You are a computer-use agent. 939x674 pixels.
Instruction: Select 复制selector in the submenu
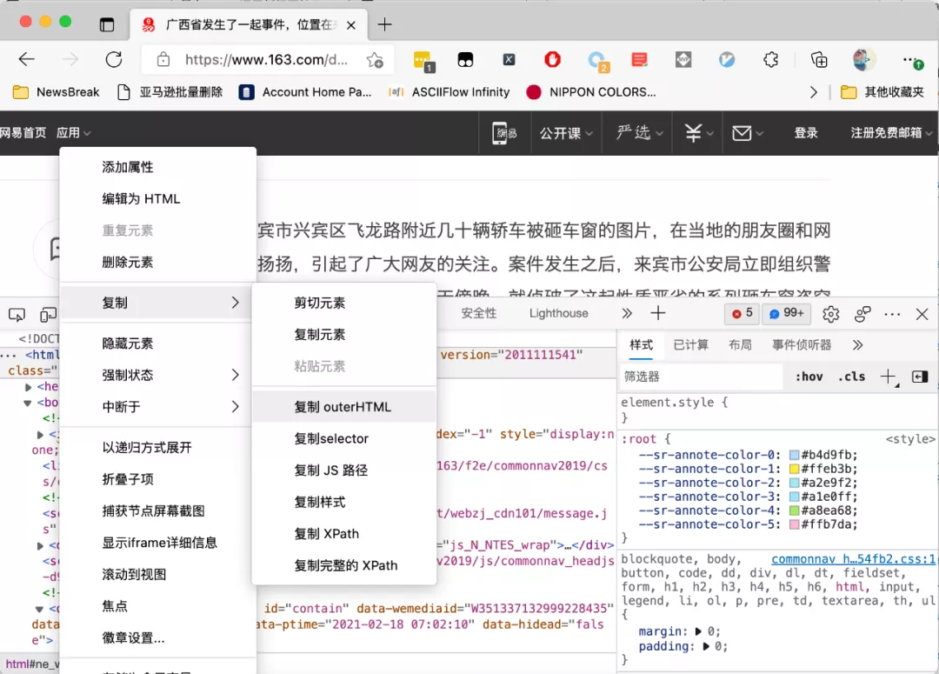click(x=343, y=438)
